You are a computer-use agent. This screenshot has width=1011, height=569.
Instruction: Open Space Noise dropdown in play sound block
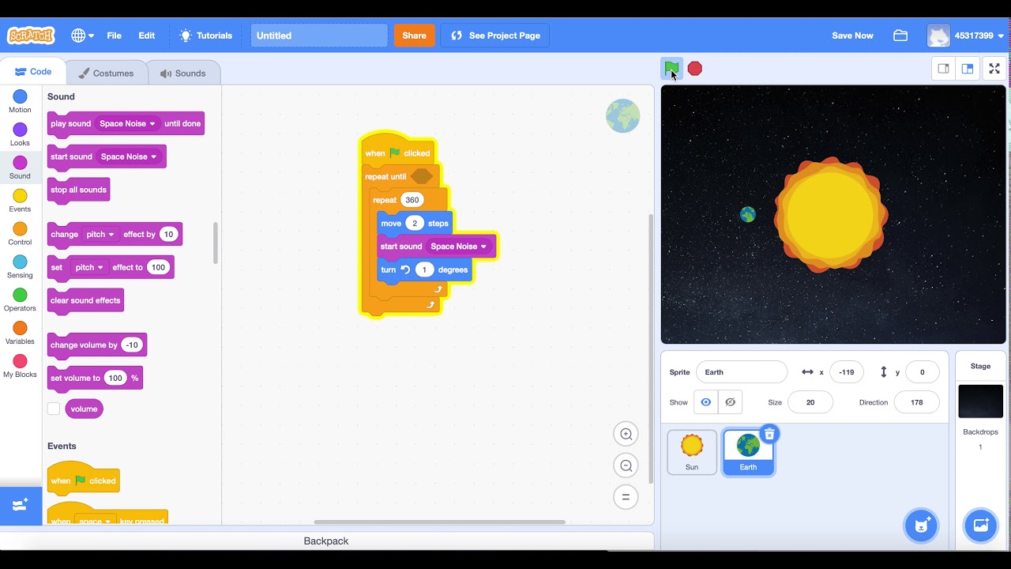click(127, 123)
